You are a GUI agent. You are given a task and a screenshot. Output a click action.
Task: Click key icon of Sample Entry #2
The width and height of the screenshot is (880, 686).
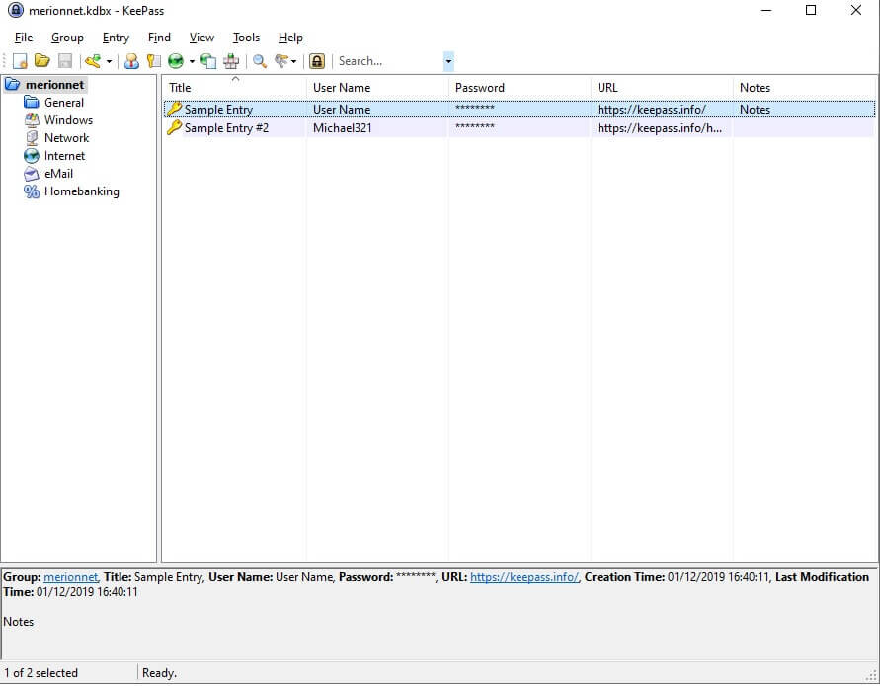174,128
